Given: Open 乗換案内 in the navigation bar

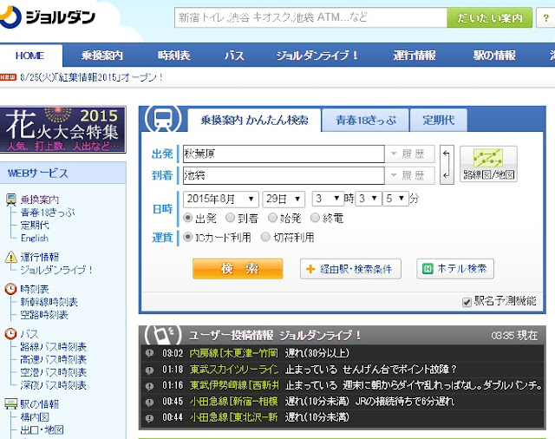Looking at the screenshot, I should pos(102,56).
